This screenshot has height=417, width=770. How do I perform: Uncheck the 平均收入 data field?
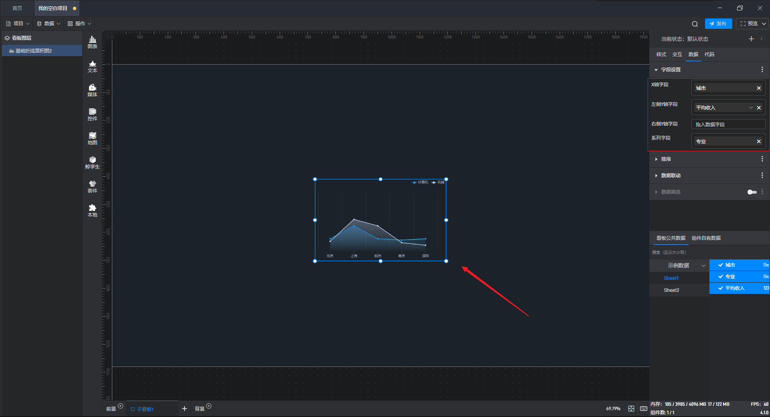(721, 288)
